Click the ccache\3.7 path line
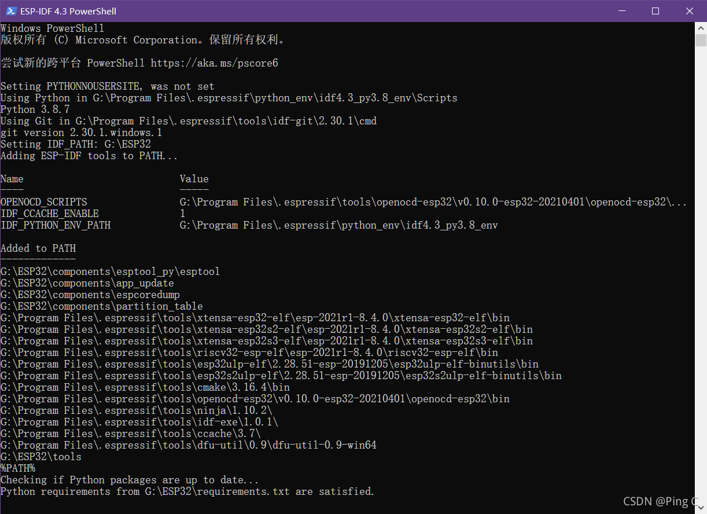This screenshot has width=707, height=514. click(131, 434)
